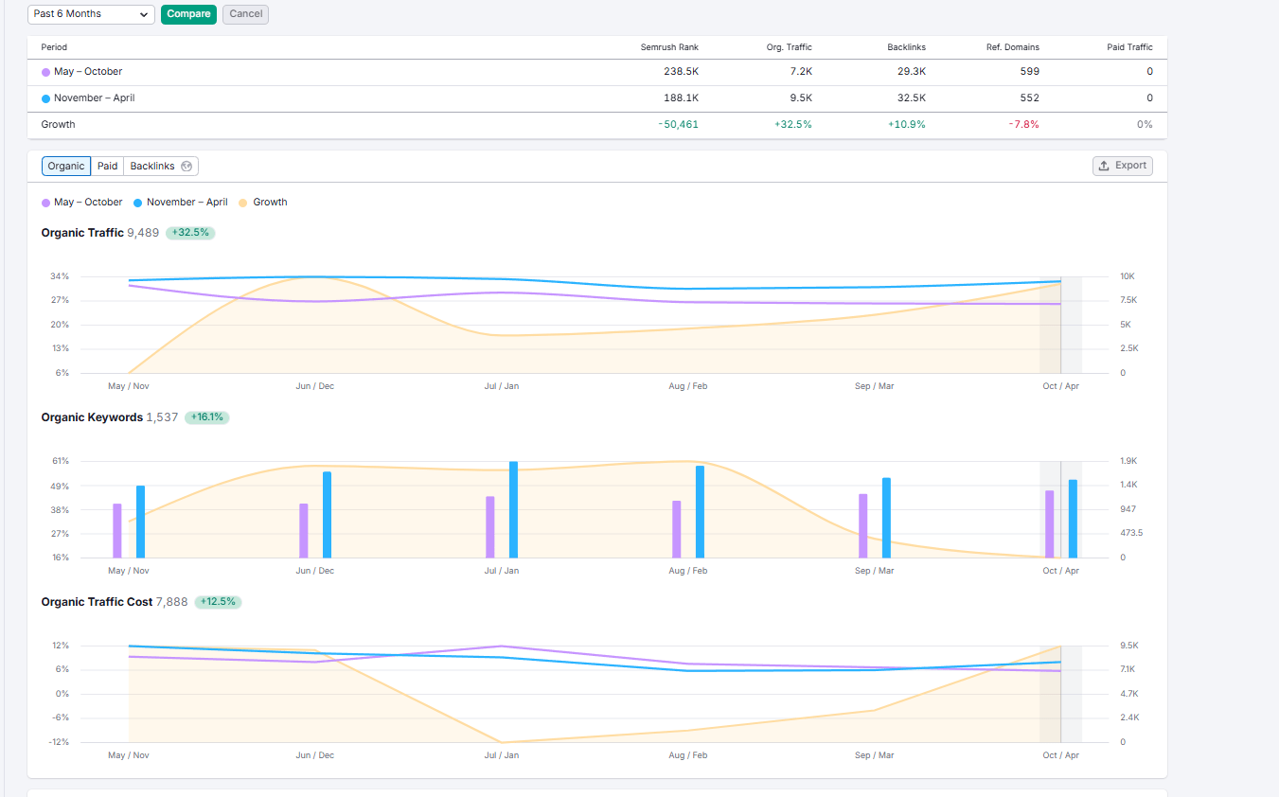Click the +16.1% badge beside Organic Keywords
Viewport: 1279px width, 797px height.
pyautogui.click(x=206, y=416)
